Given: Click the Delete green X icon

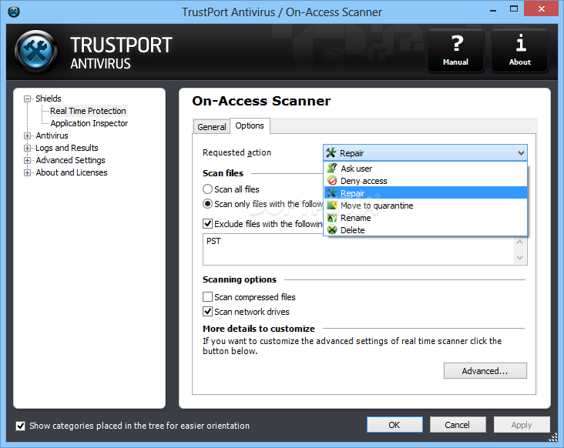Looking at the screenshot, I should pos(332,230).
